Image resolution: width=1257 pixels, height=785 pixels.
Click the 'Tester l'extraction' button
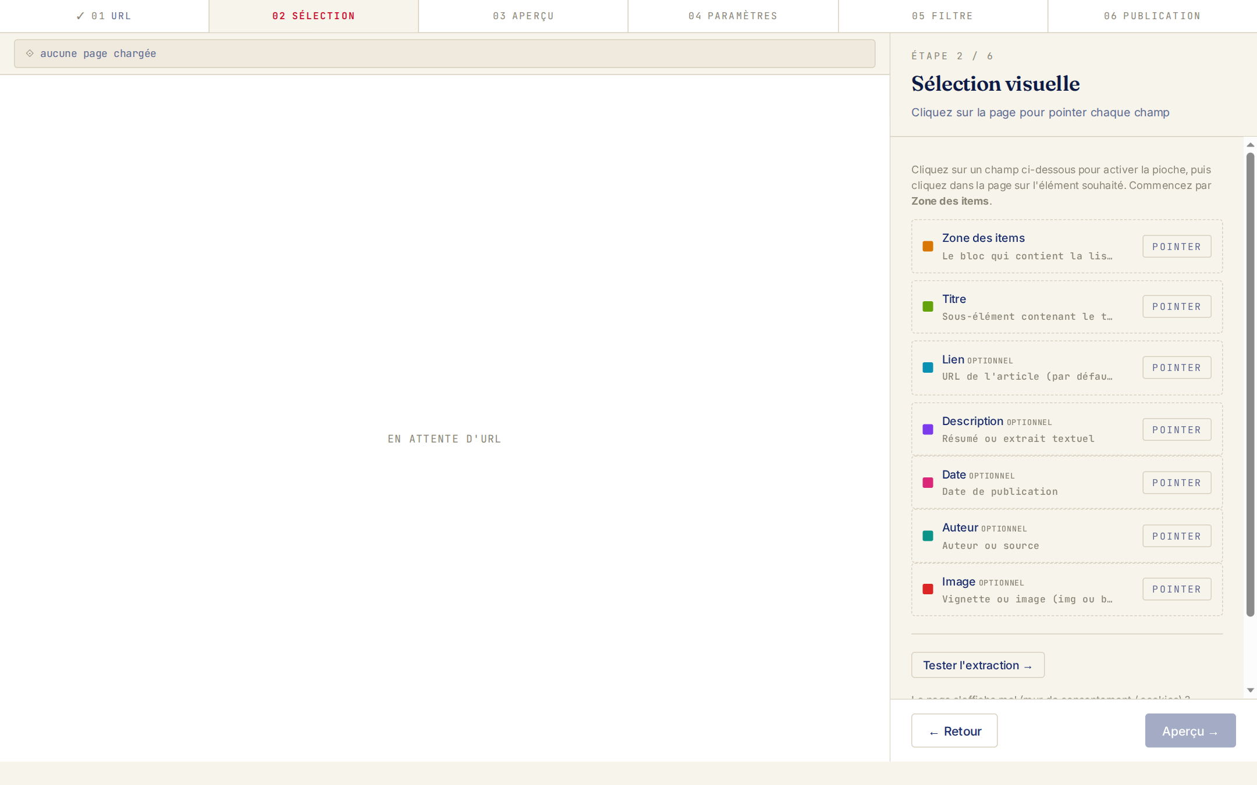click(978, 665)
